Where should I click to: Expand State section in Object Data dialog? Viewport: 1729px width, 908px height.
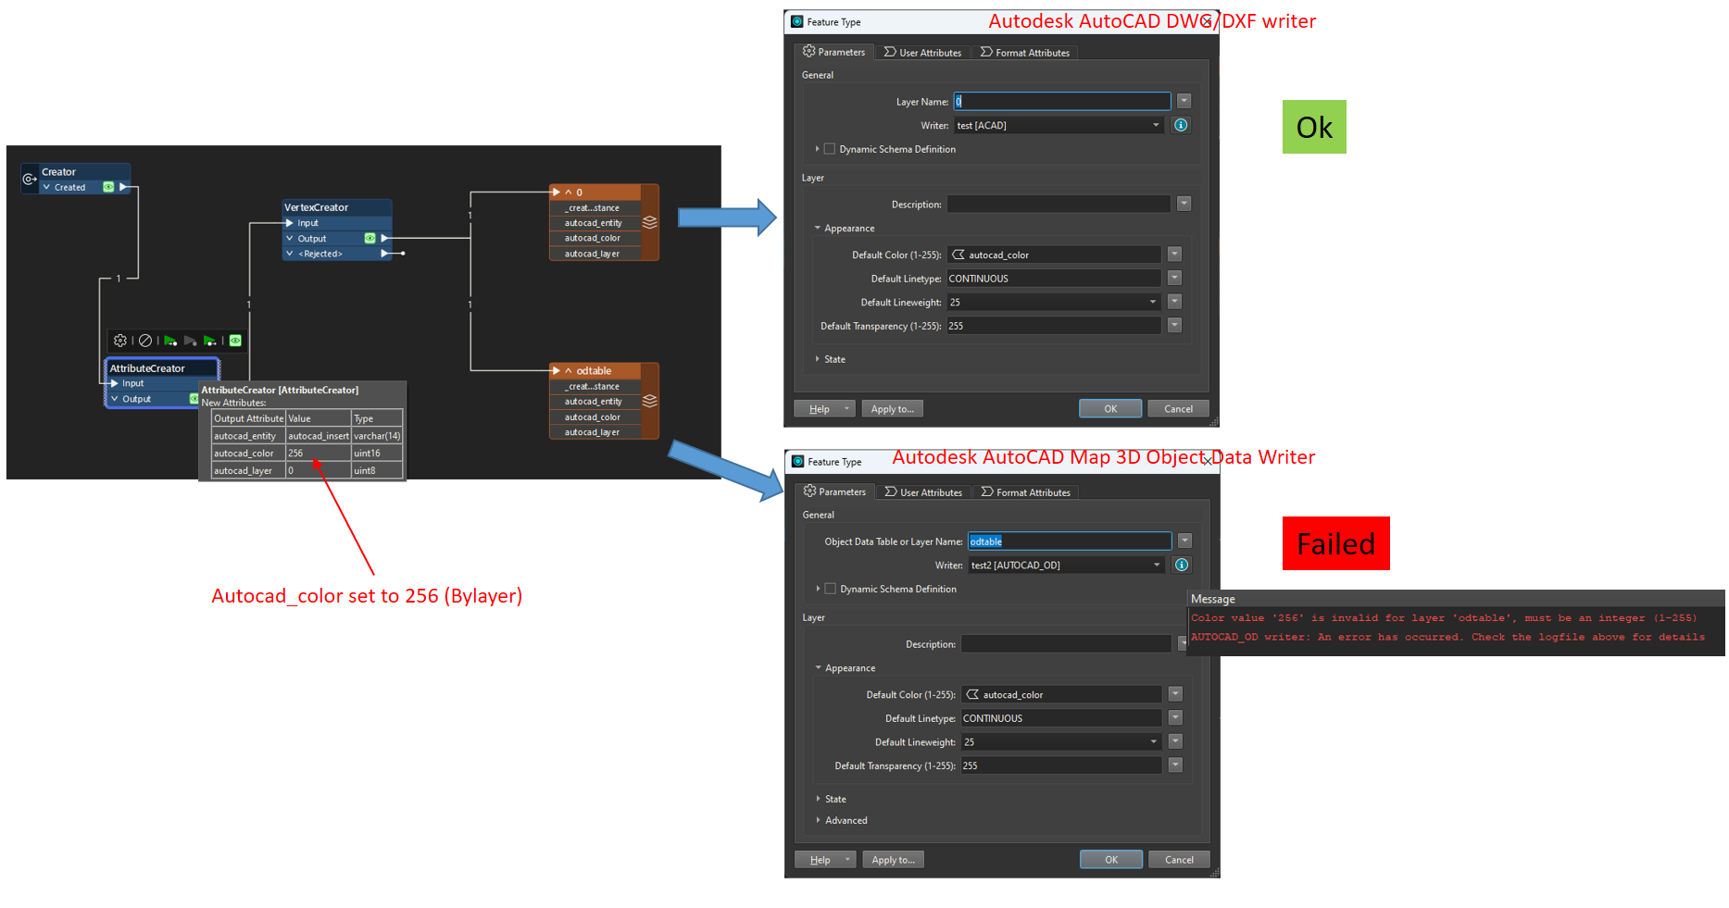click(x=818, y=799)
